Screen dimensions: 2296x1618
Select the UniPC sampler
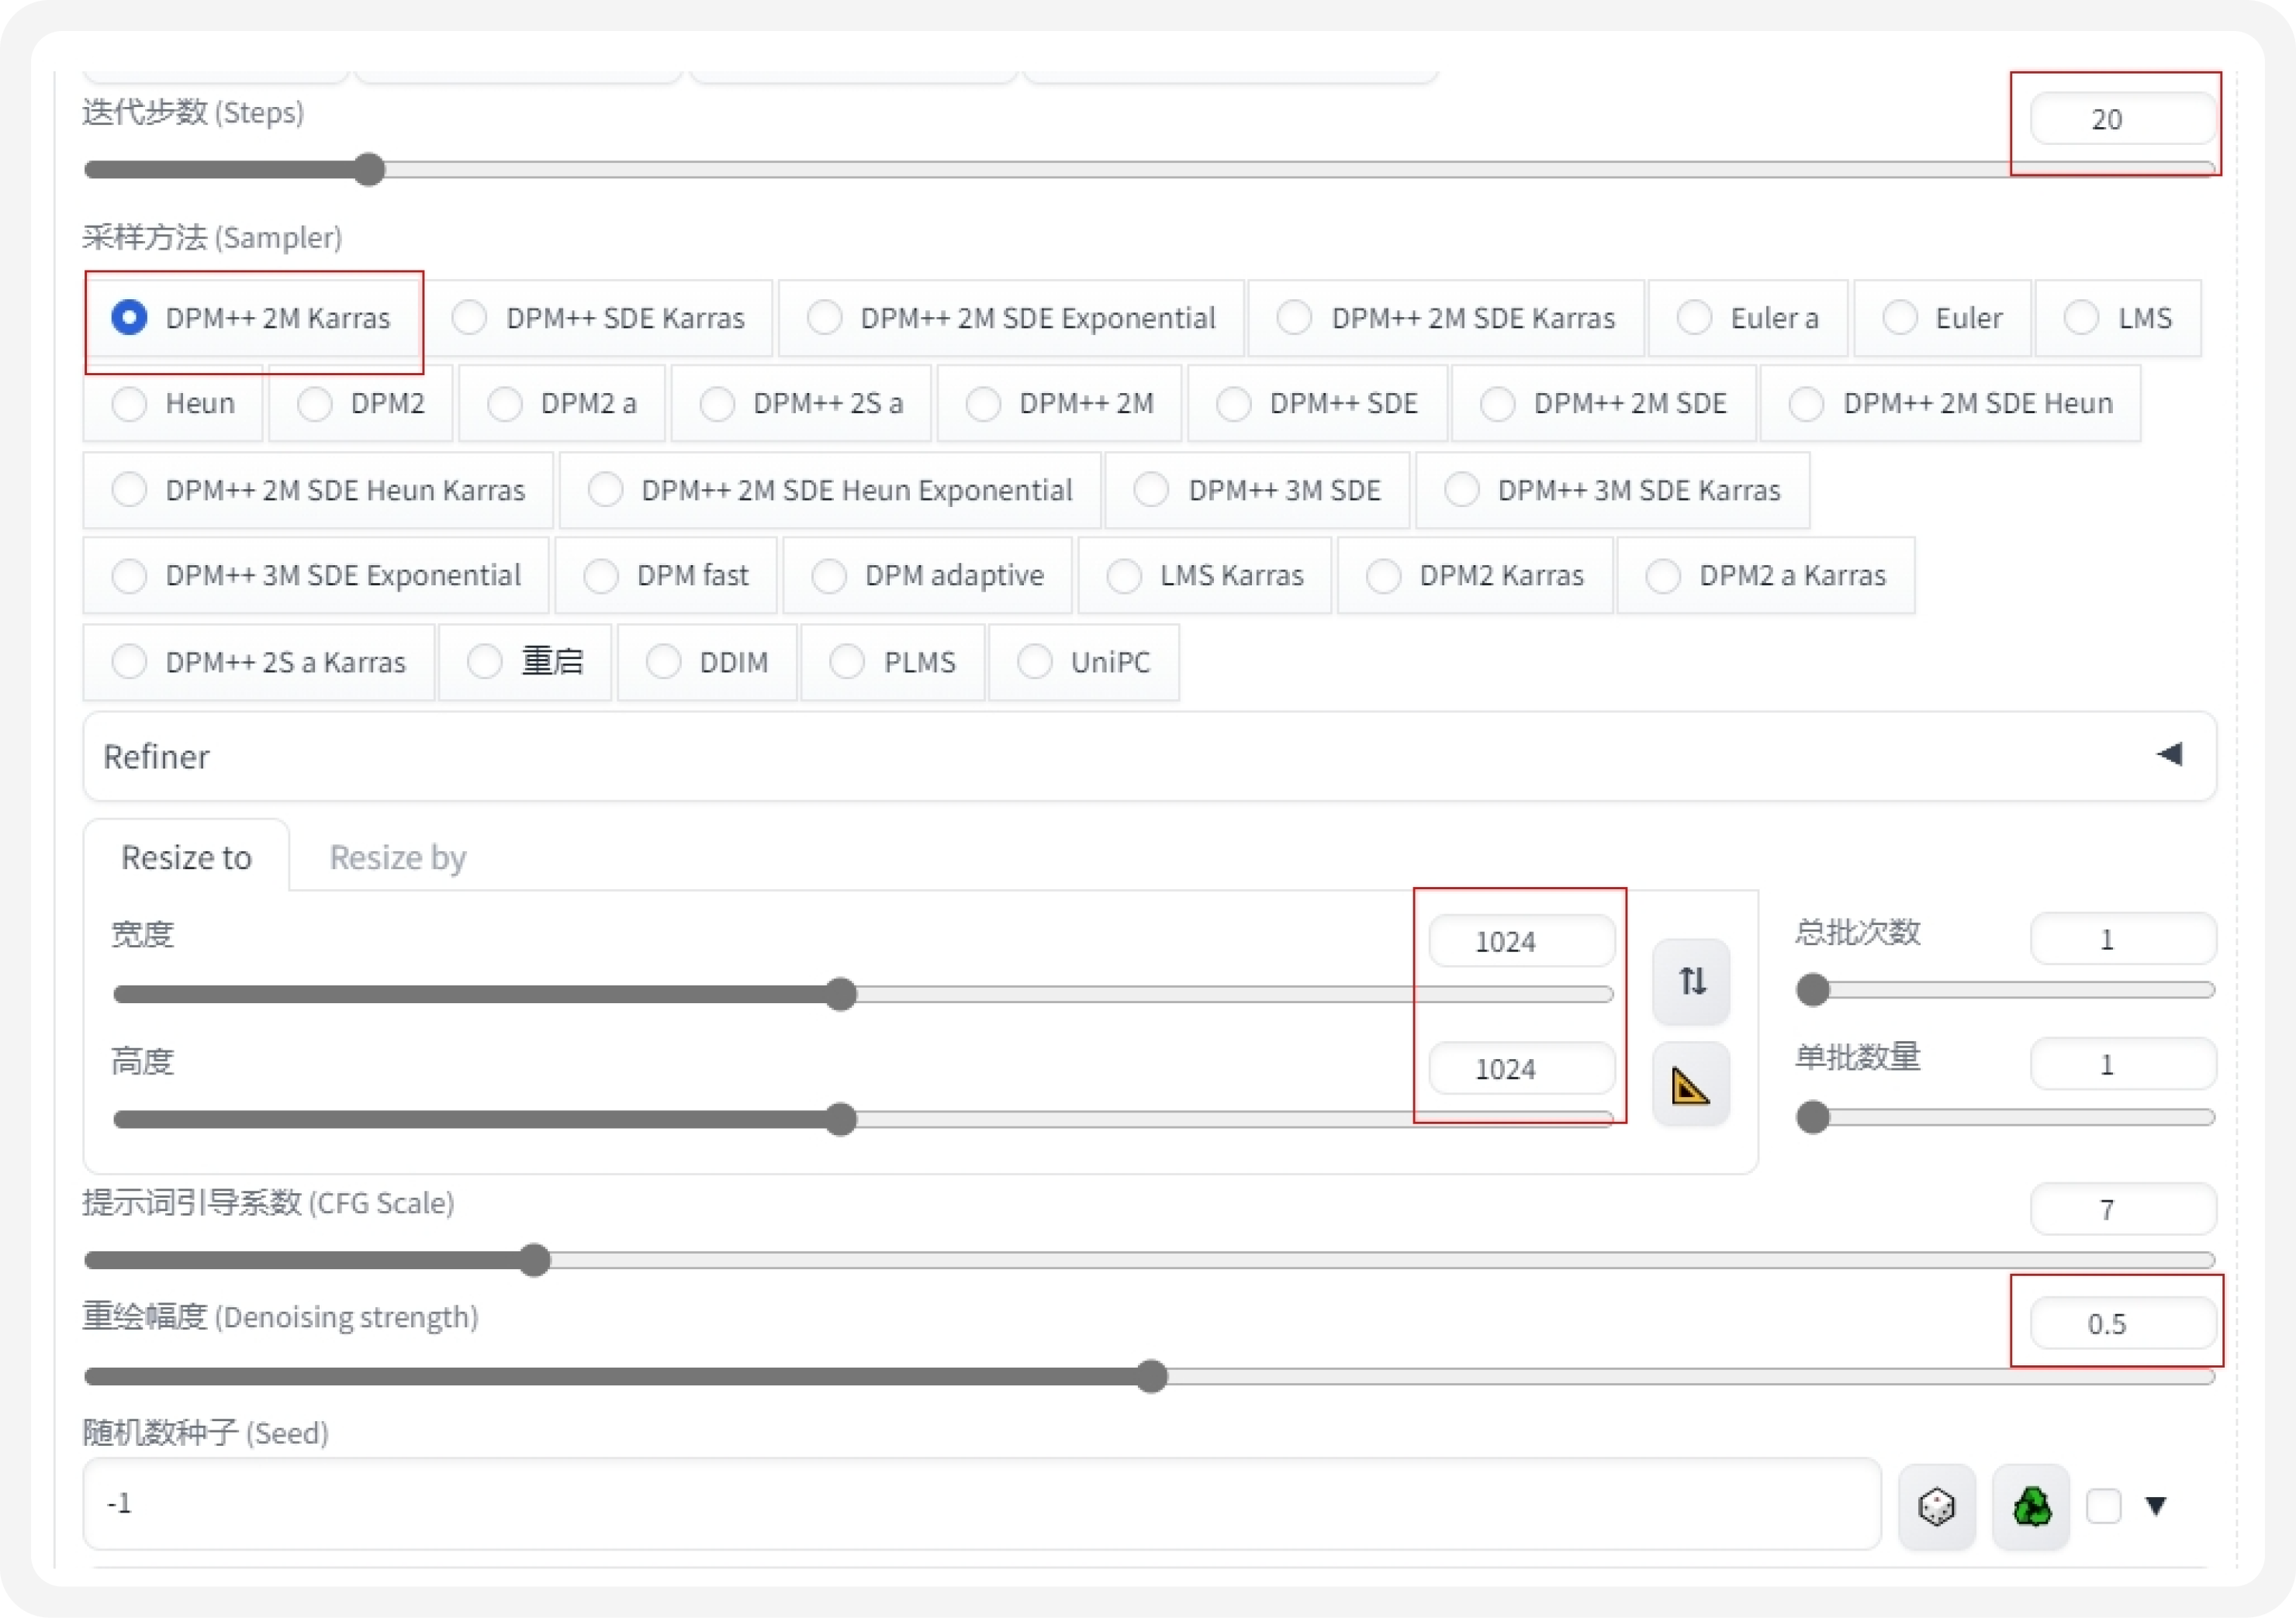coord(1084,661)
